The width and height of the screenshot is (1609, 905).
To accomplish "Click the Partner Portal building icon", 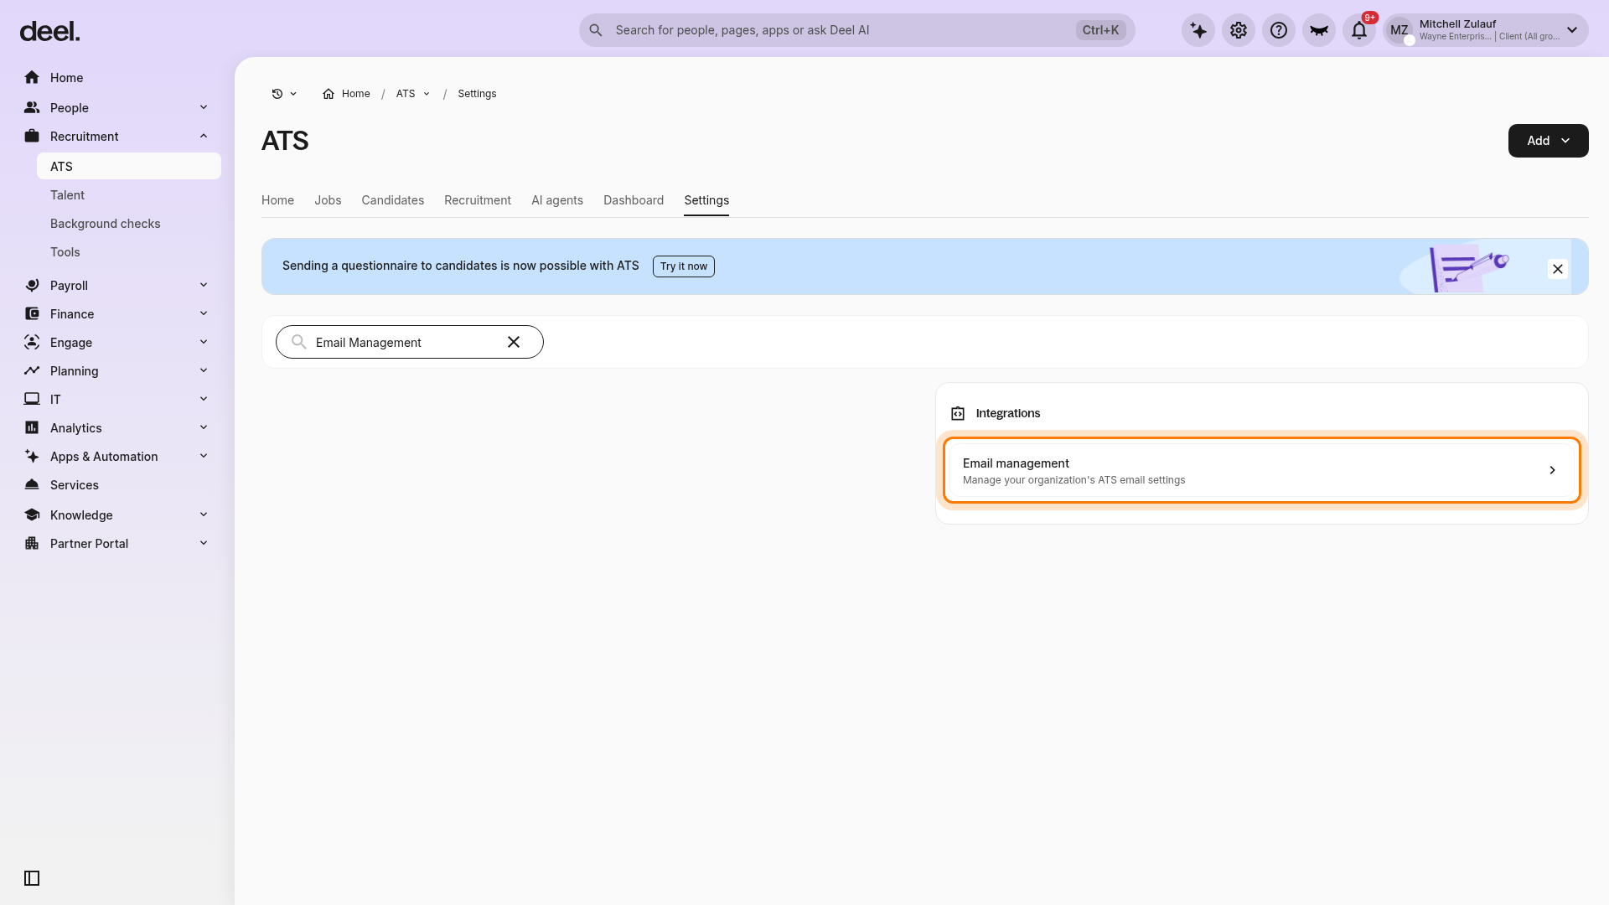I will (x=32, y=544).
